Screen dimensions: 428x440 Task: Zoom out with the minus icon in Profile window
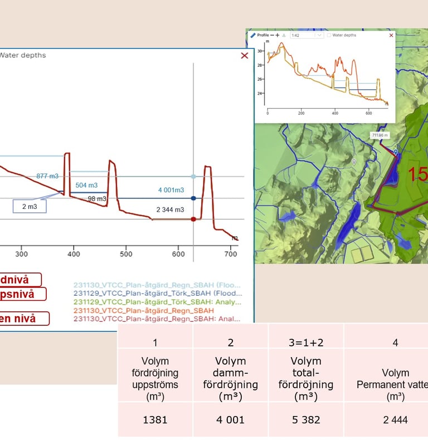[x=272, y=35]
